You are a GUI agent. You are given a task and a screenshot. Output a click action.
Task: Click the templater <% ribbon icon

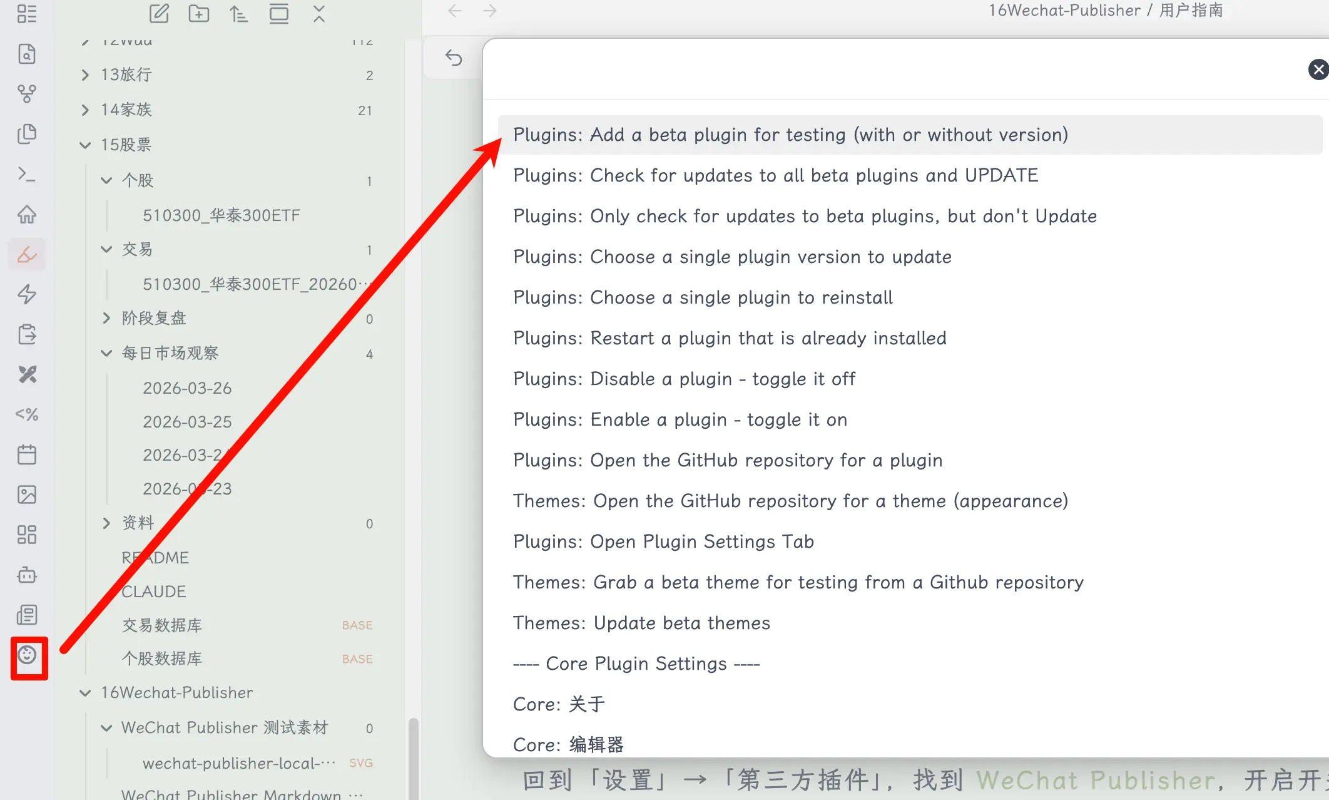click(x=27, y=414)
